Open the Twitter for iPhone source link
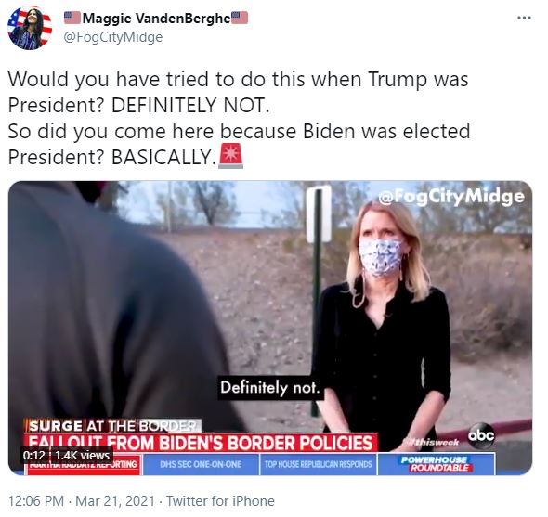548x517 pixels. [220, 501]
